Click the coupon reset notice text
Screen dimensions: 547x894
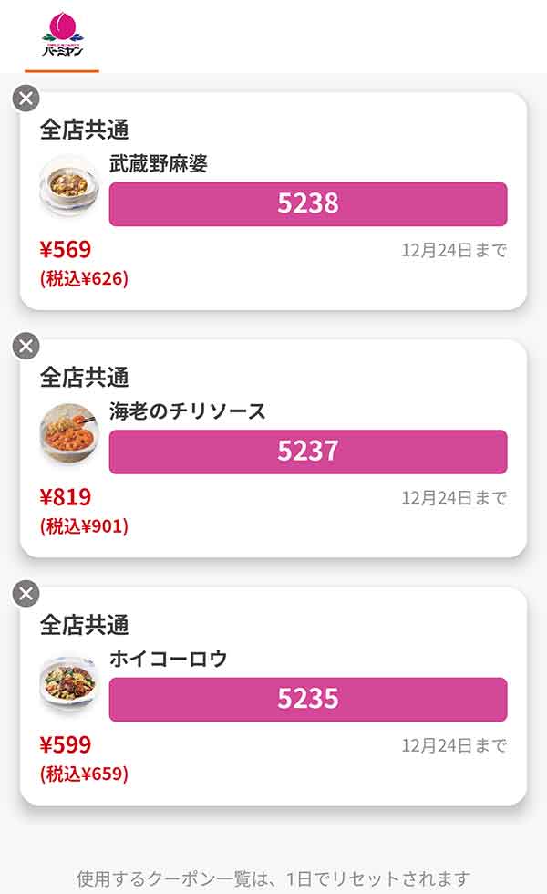pyautogui.click(x=273, y=879)
